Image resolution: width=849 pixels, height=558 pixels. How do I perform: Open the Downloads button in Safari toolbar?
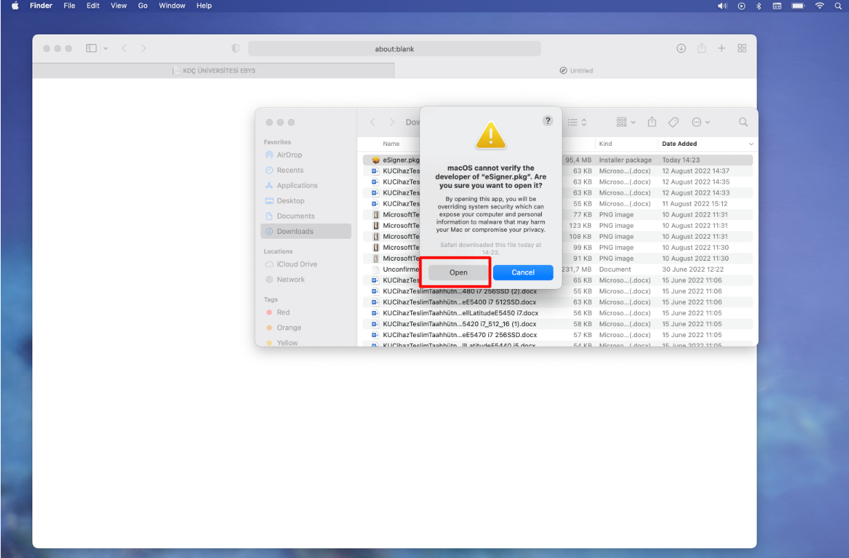coord(682,48)
